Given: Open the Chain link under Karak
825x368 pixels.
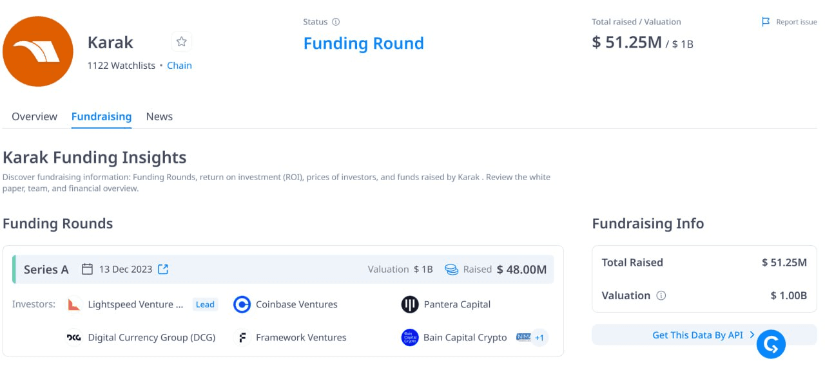Looking at the screenshot, I should (179, 66).
